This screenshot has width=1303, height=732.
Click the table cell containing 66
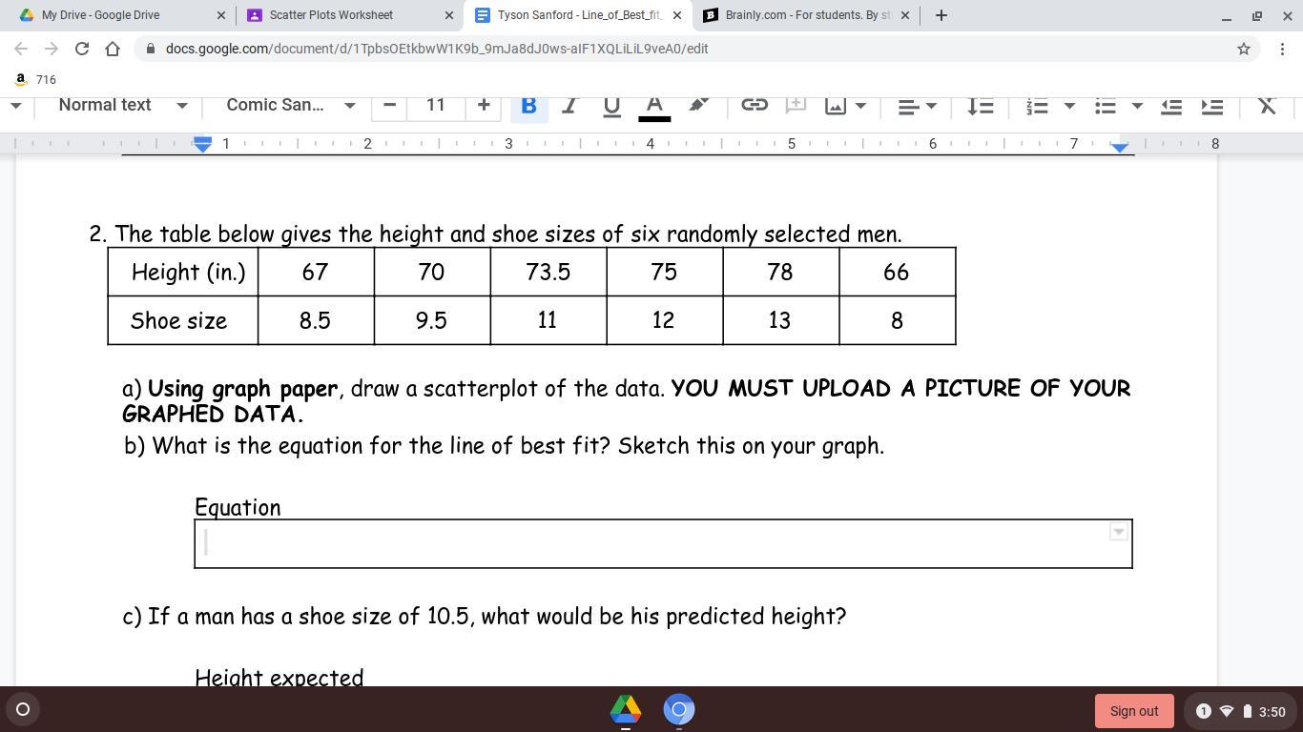click(x=898, y=272)
